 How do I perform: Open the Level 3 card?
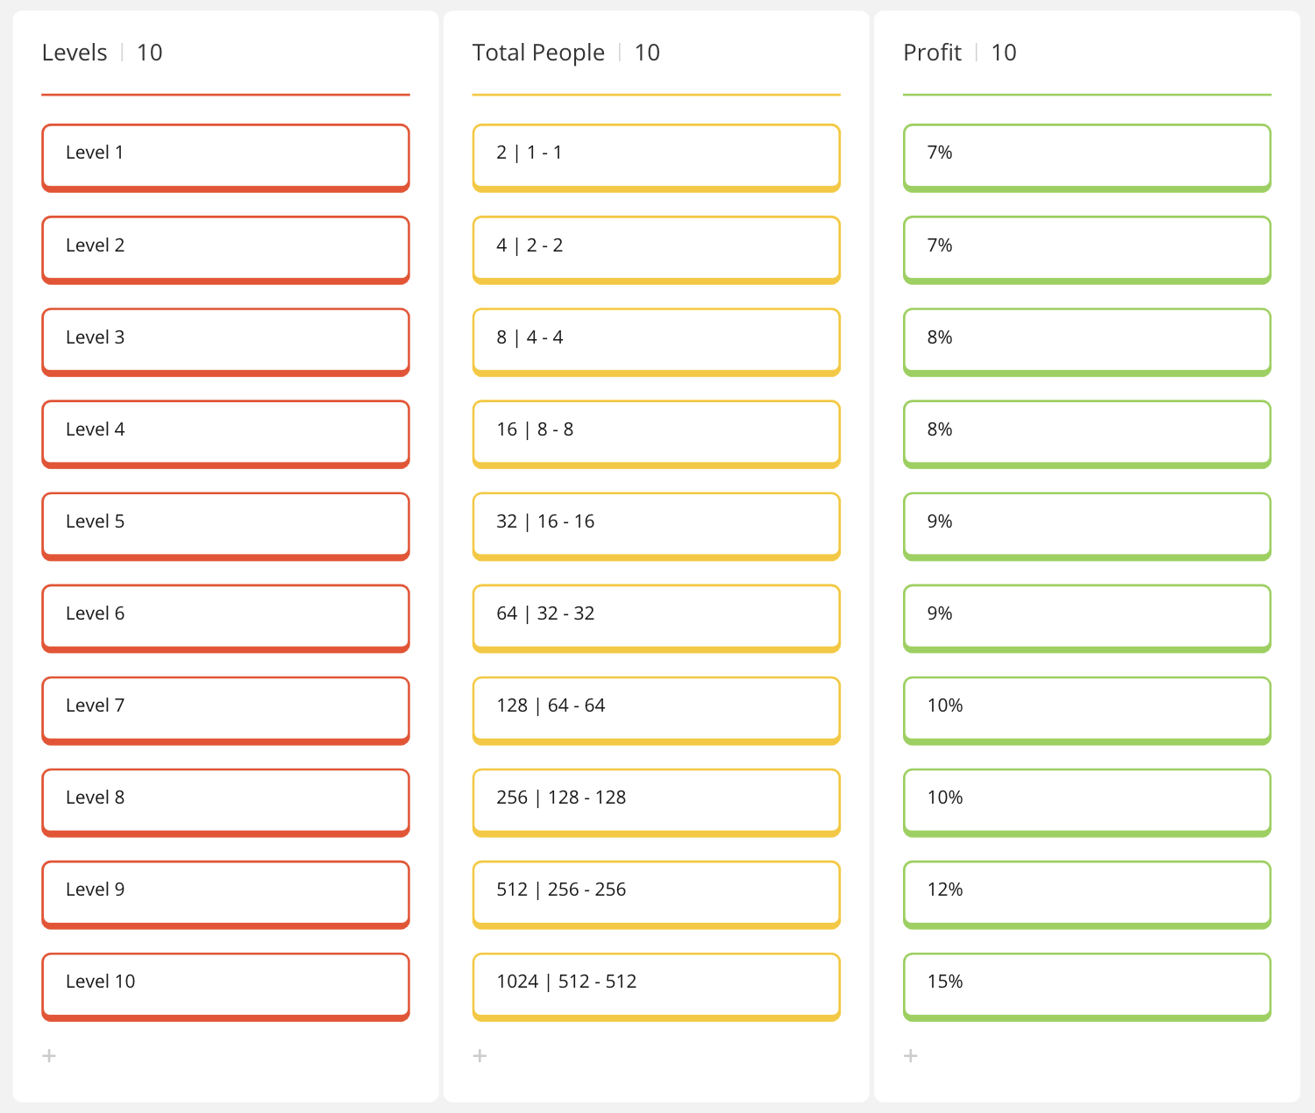pyautogui.click(x=225, y=342)
